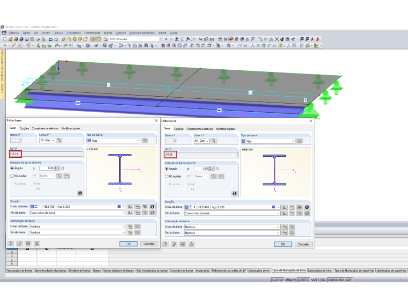
Task: Open Linha nº dropdown in right dialog
Action: [x=207, y=141]
